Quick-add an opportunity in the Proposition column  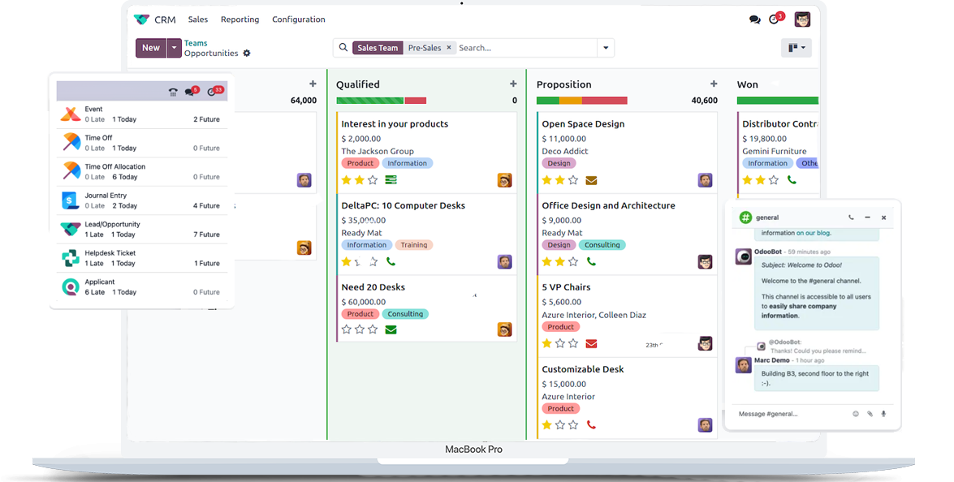point(714,84)
